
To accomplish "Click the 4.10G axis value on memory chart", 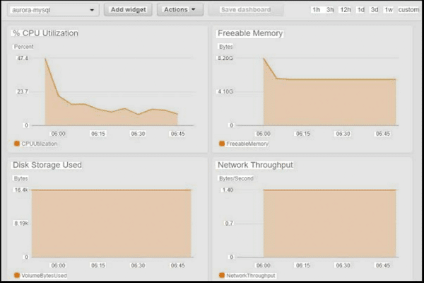I will 225,91.
